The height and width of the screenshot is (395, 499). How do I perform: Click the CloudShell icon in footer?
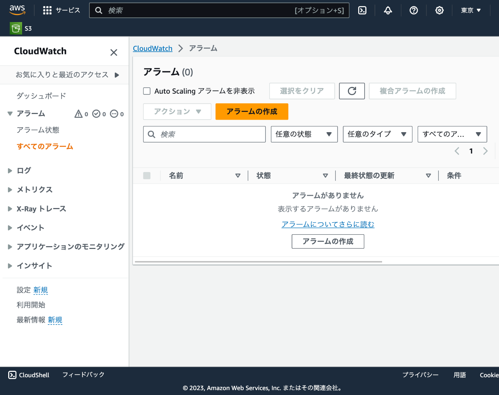[12, 375]
